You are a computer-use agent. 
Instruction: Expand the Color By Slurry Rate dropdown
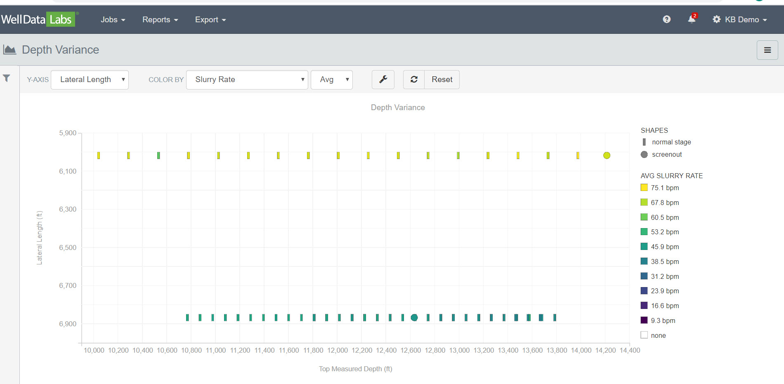247,80
